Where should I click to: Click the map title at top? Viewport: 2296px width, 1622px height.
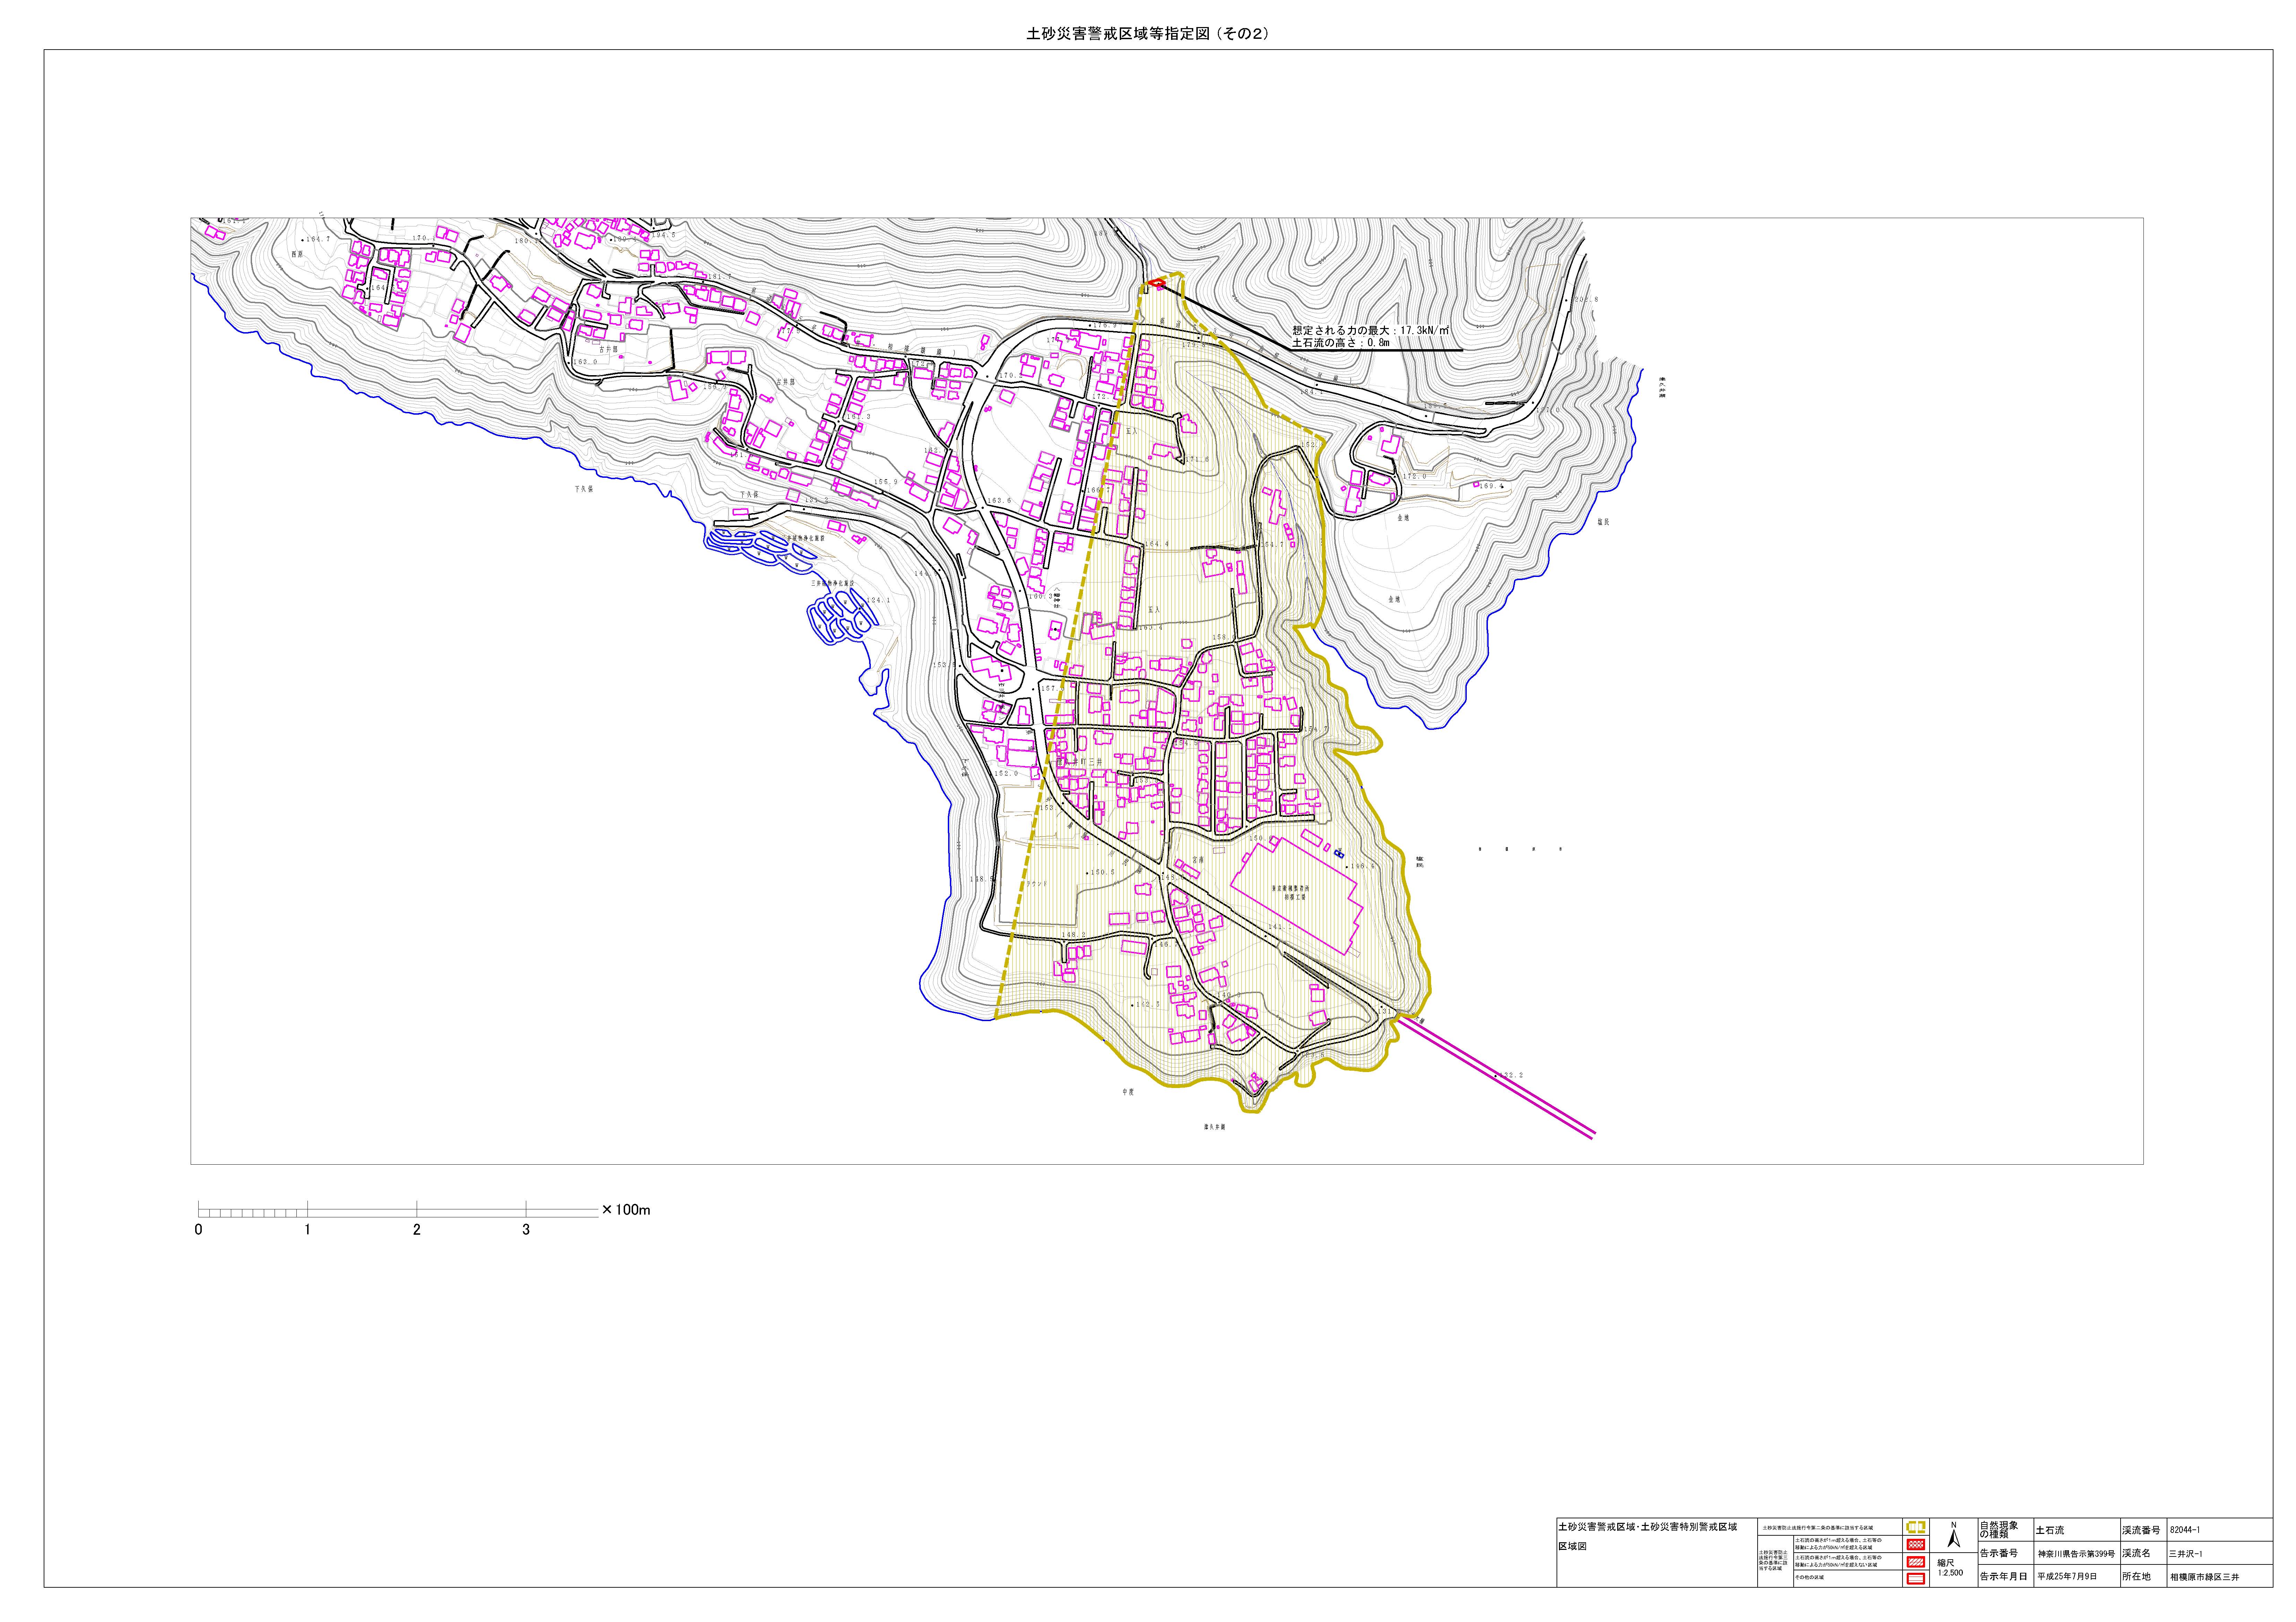[1147, 33]
